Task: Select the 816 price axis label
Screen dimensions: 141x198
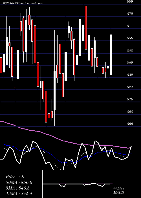Action: tap(130, 99)
